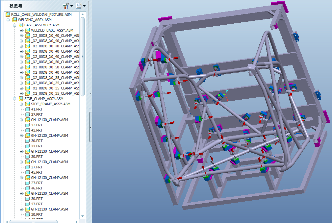This screenshot has height=223, width=332.
Task: Click icon of _X2_00D8_X0_40_CLAMP row below WELDED_BASE_ASSY.ASM
Action: coord(28,36)
